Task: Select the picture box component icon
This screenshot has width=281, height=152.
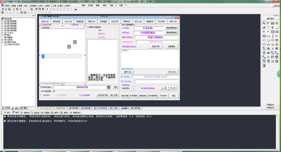Action: [x=272, y=23]
